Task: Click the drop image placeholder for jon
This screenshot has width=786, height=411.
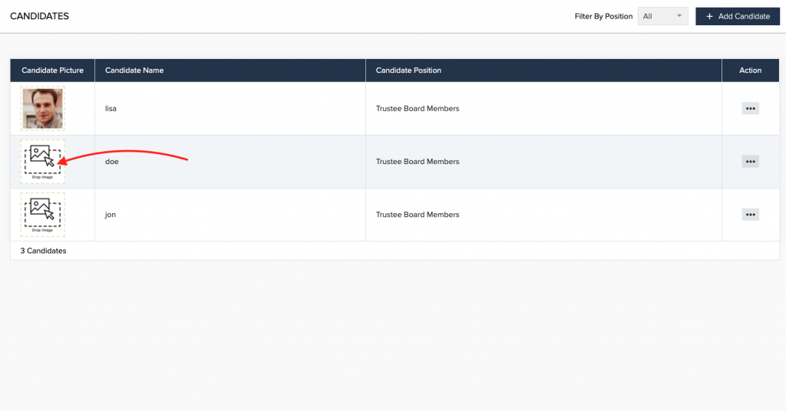Action: pyautogui.click(x=43, y=215)
